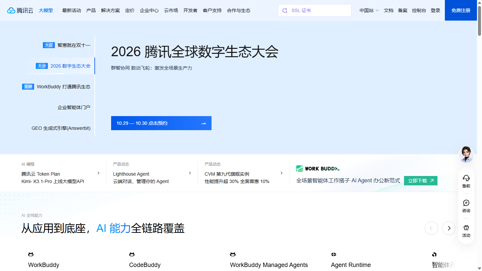Click arrow on the 10.29 reservation button
Screen dimensions: 482x271
coord(204,123)
